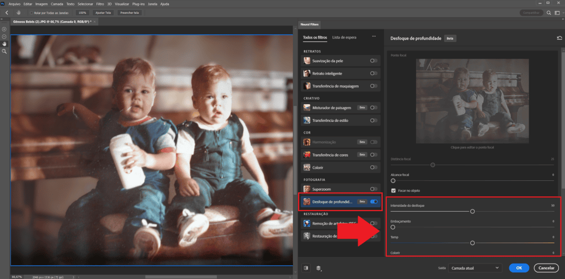Click the Superzoom filter icon
This screenshot has width=565, height=279.
(307, 189)
